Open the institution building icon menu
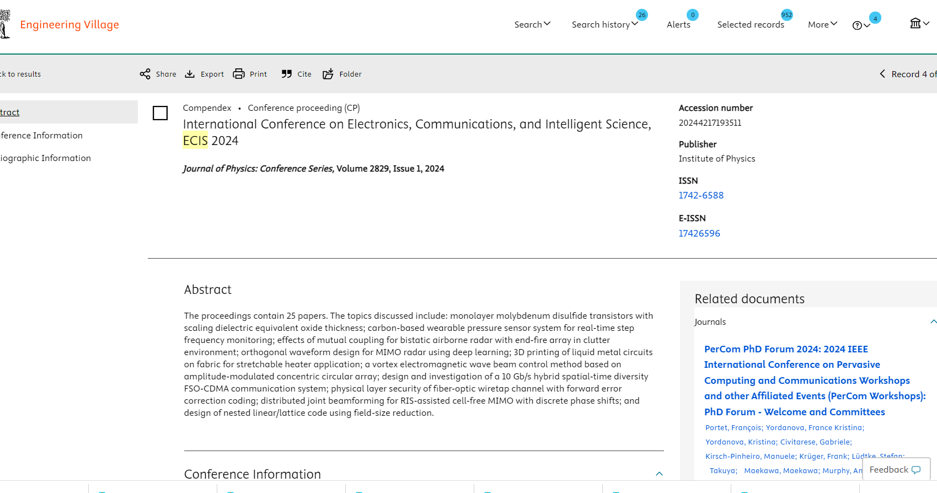Image resolution: width=937 pixels, height=493 pixels. click(915, 23)
